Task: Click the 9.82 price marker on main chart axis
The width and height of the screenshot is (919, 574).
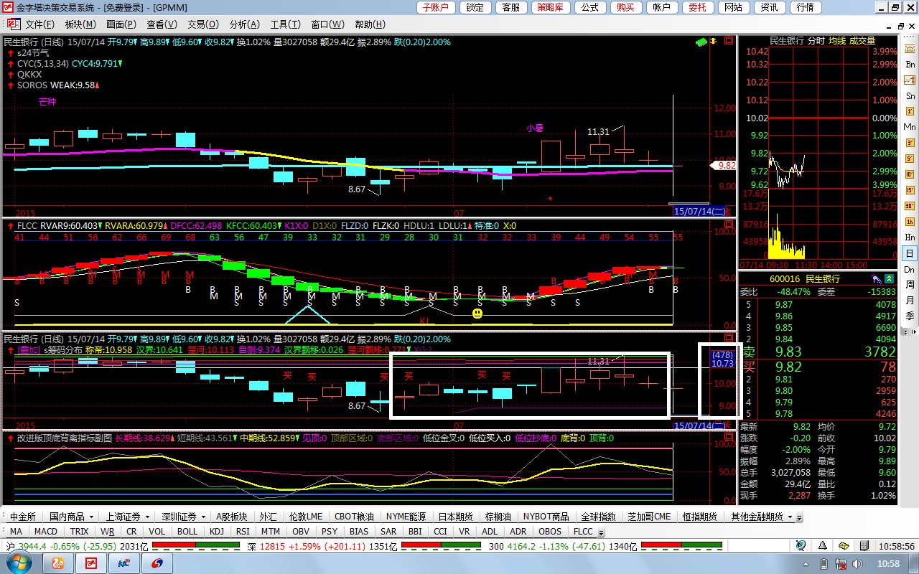Action: [x=724, y=165]
